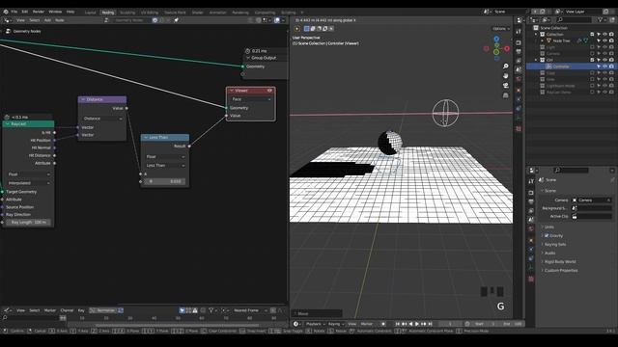
Task: Toggle selectable arrow icon for Controller
Action: pyautogui.click(x=599, y=67)
